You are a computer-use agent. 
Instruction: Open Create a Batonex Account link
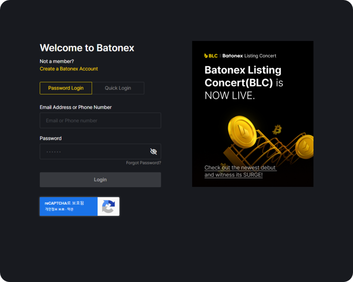pyautogui.click(x=69, y=69)
